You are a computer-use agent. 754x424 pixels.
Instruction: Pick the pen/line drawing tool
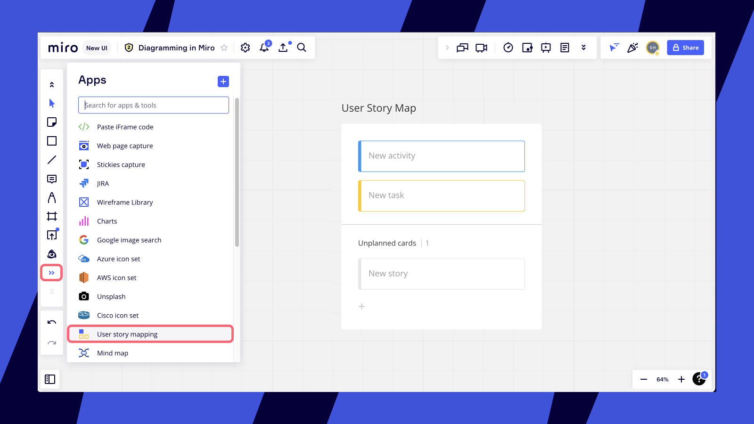coord(52,159)
